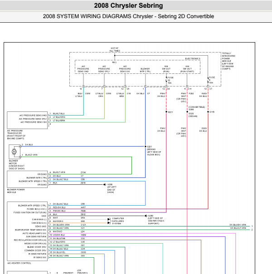Screen dimensions: 272x274
Task: Select the "CAN B BUS(+)" pin label
Action: tap(39, 223)
